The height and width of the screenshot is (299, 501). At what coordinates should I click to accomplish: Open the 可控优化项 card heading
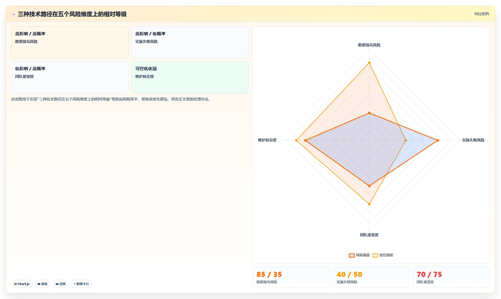point(146,69)
